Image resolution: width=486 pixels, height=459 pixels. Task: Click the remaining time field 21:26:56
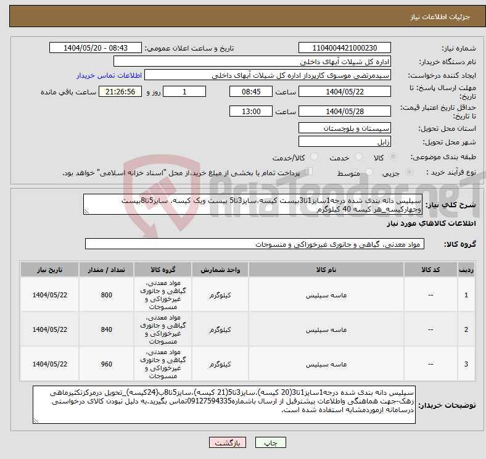[120, 92]
